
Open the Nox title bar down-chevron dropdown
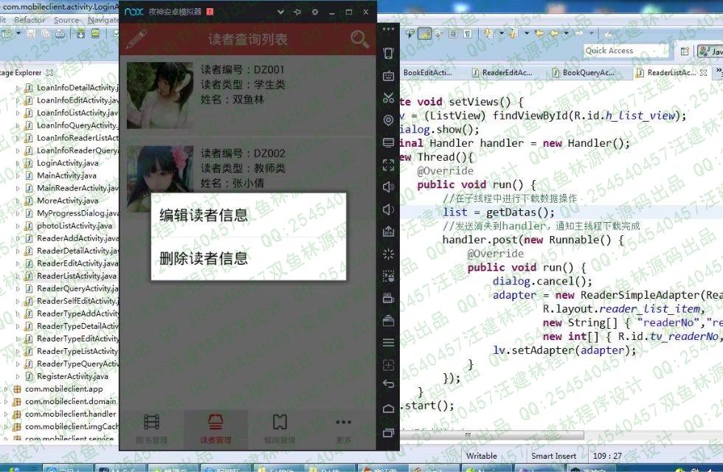point(280,12)
